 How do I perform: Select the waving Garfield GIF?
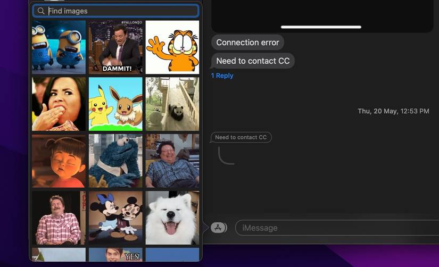tap(172, 47)
